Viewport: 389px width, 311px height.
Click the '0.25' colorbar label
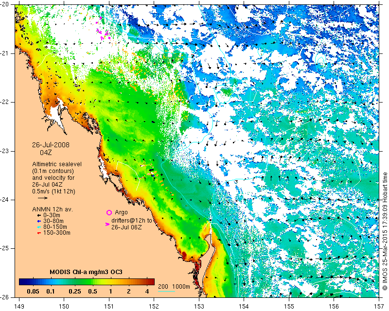[x=75, y=292]
